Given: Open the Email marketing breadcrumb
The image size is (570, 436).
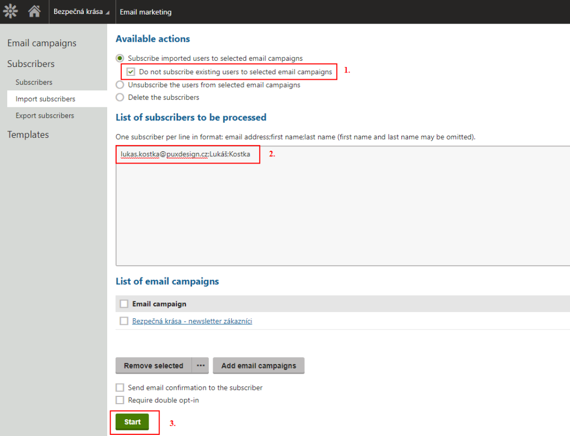Looking at the screenshot, I should tap(146, 12).
